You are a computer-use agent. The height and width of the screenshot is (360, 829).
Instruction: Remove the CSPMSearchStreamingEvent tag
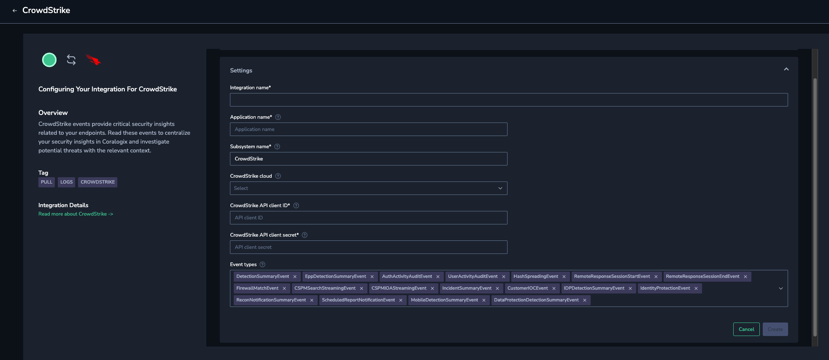[x=362, y=288]
